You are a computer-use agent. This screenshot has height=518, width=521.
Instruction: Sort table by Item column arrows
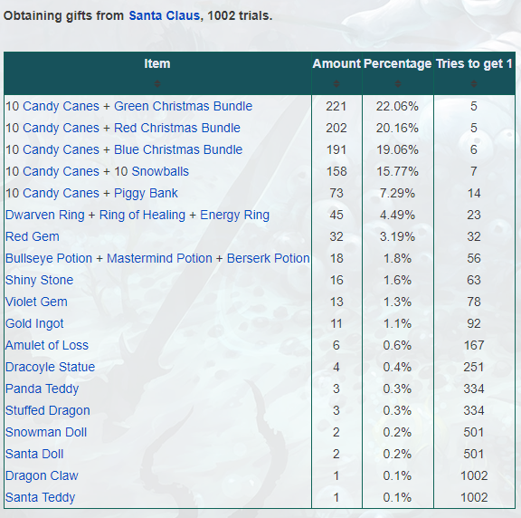pyautogui.click(x=157, y=83)
